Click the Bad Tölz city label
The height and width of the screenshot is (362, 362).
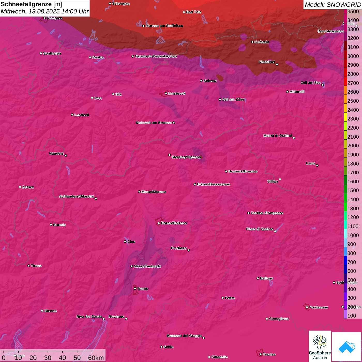[x=193, y=12]
